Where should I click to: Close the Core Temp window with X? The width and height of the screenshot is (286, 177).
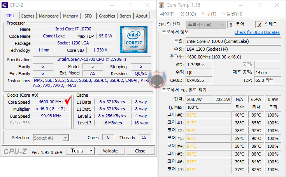[x=277, y=5]
